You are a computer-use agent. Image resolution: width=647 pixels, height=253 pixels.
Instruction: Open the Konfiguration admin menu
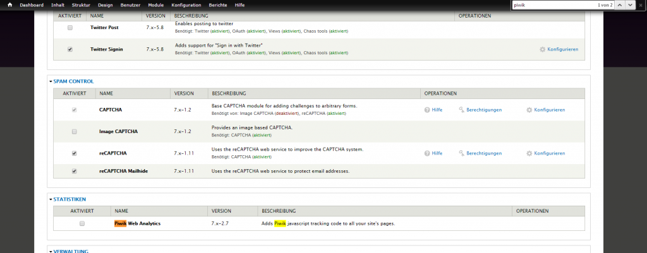[186, 5]
